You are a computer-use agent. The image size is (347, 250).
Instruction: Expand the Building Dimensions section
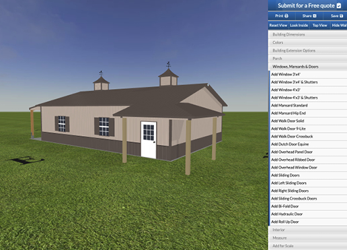(x=307, y=34)
